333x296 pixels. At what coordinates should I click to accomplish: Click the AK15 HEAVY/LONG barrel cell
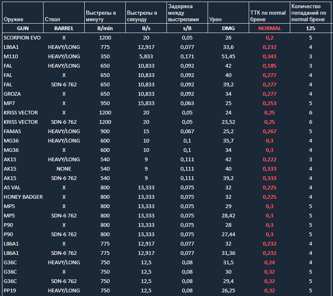coord(64,160)
